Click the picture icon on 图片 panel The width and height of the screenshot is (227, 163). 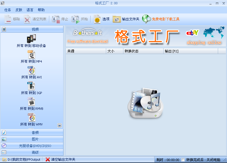click(4, 139)
